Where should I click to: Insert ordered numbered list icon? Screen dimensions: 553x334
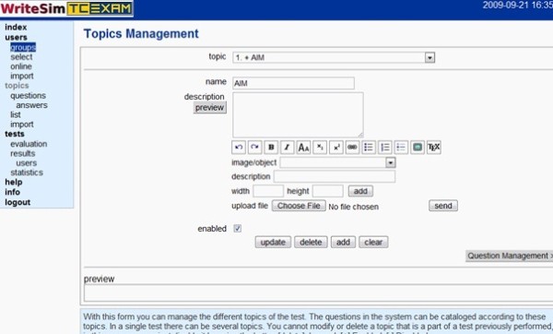point(384,147)
